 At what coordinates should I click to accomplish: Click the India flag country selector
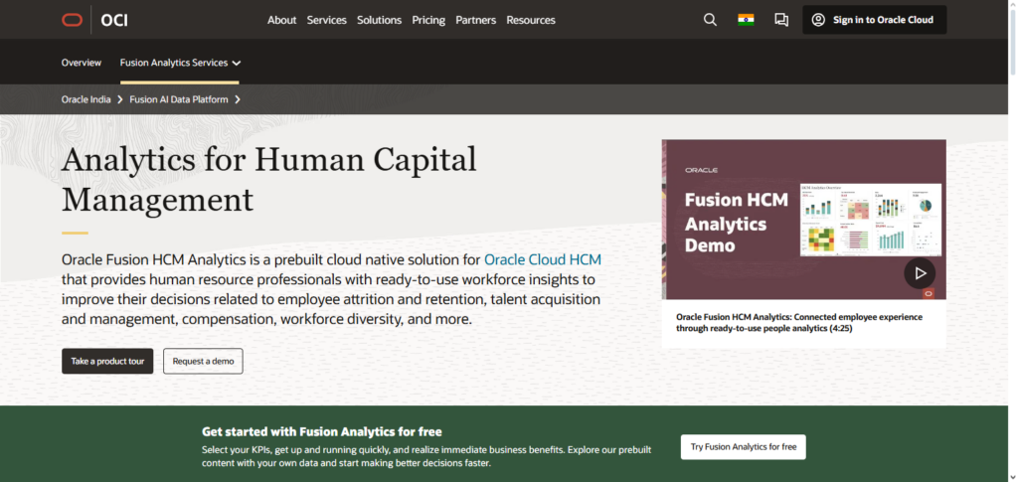746,20
